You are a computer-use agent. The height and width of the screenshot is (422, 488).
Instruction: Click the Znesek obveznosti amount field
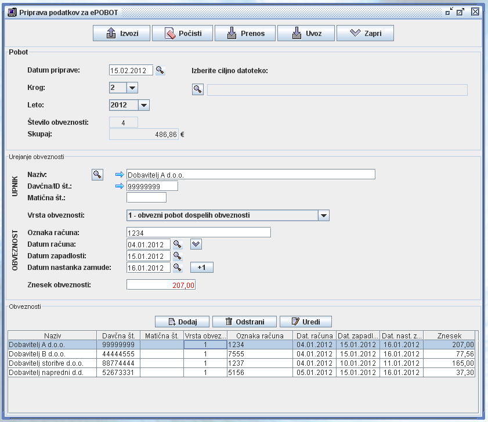[x=161, y=285]
